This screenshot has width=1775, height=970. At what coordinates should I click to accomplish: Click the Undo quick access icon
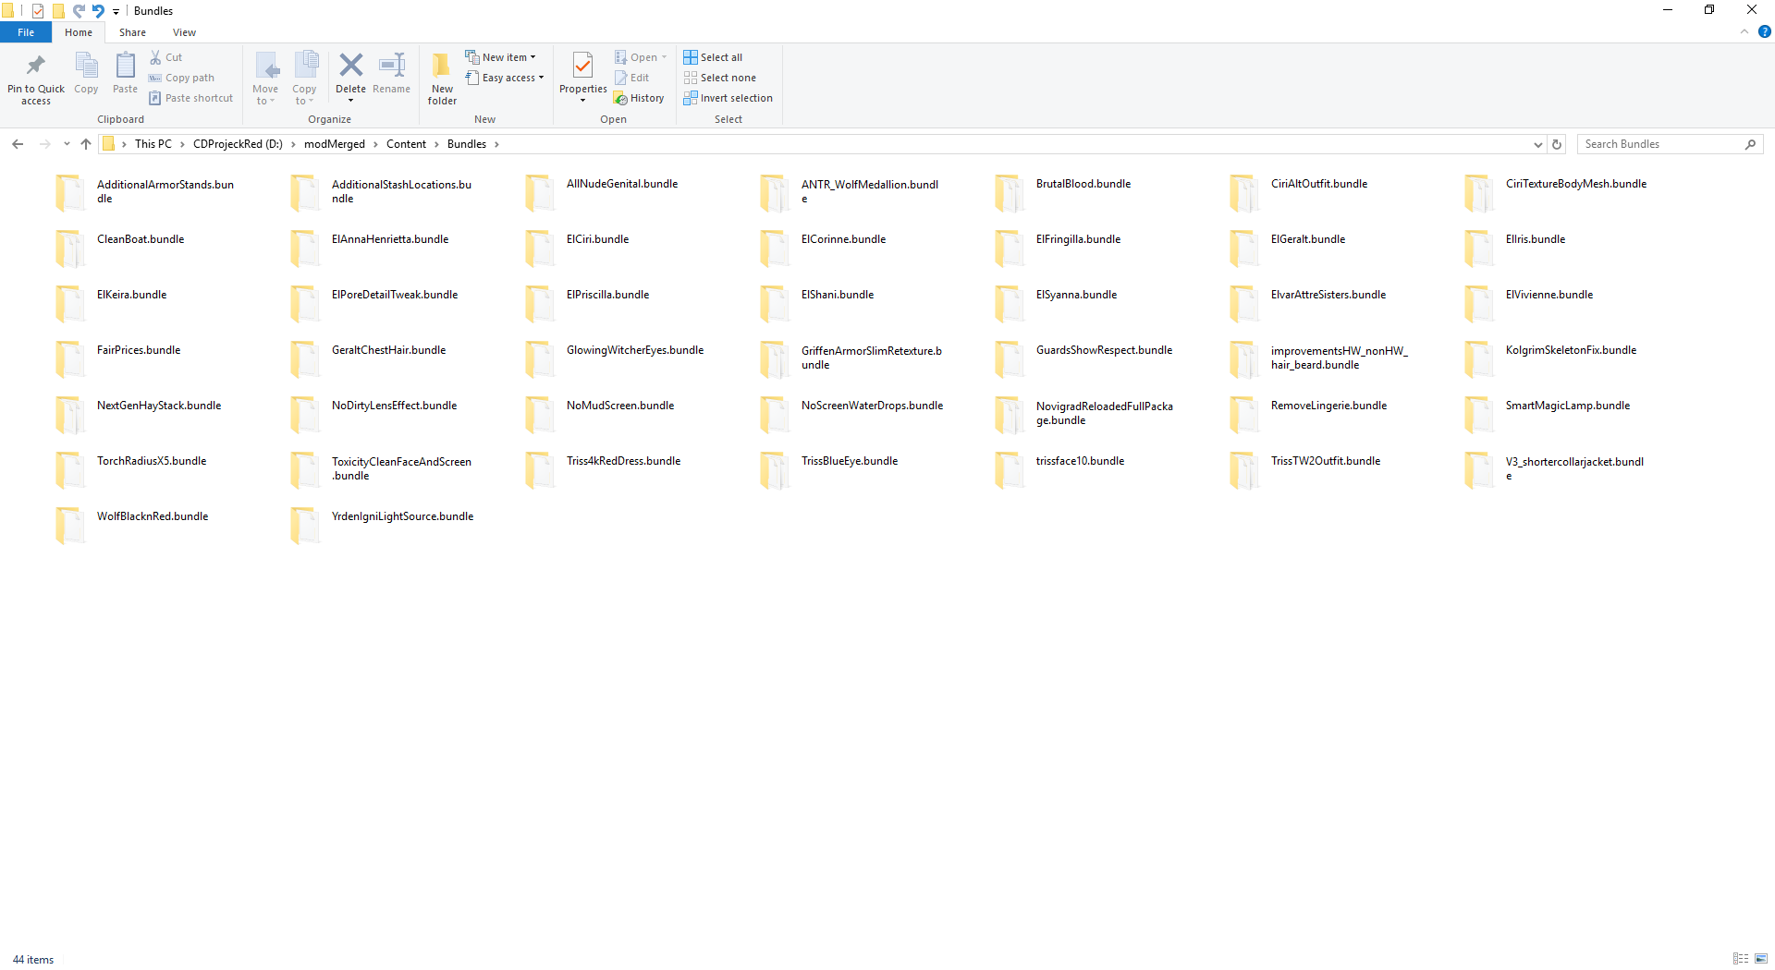click(x=98, y=11)
